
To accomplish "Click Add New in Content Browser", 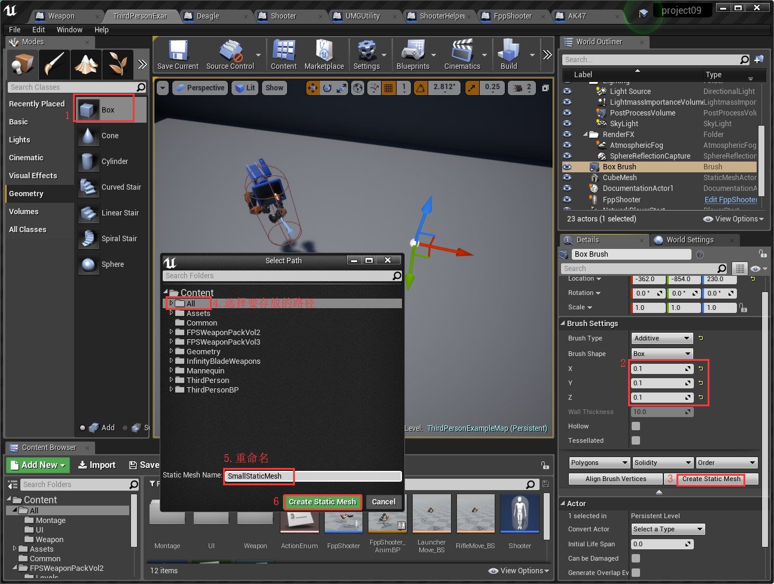I will click(39, 465).
